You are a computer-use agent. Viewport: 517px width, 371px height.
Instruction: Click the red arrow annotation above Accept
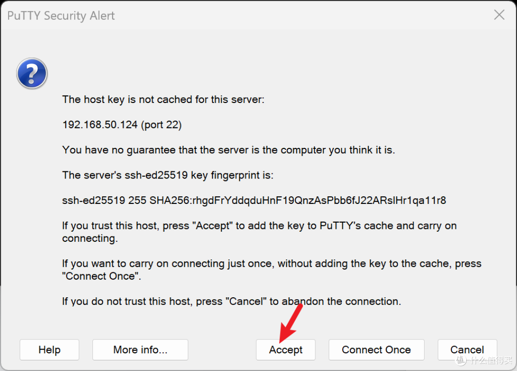point(291,323)
